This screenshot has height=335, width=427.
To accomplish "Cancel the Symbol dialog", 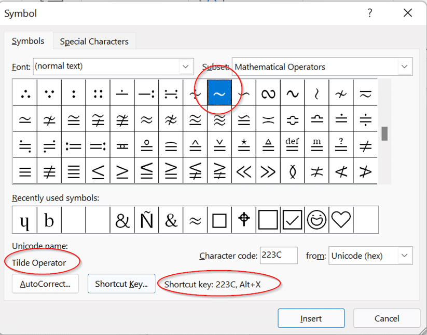I will point(387,318).
